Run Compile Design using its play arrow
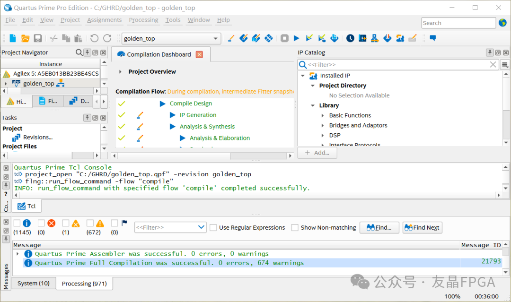Screen dimensions: 511x302 162,104
